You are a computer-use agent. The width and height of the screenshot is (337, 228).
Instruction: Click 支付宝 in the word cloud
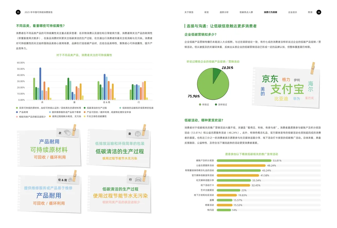(x=287, y=89)
